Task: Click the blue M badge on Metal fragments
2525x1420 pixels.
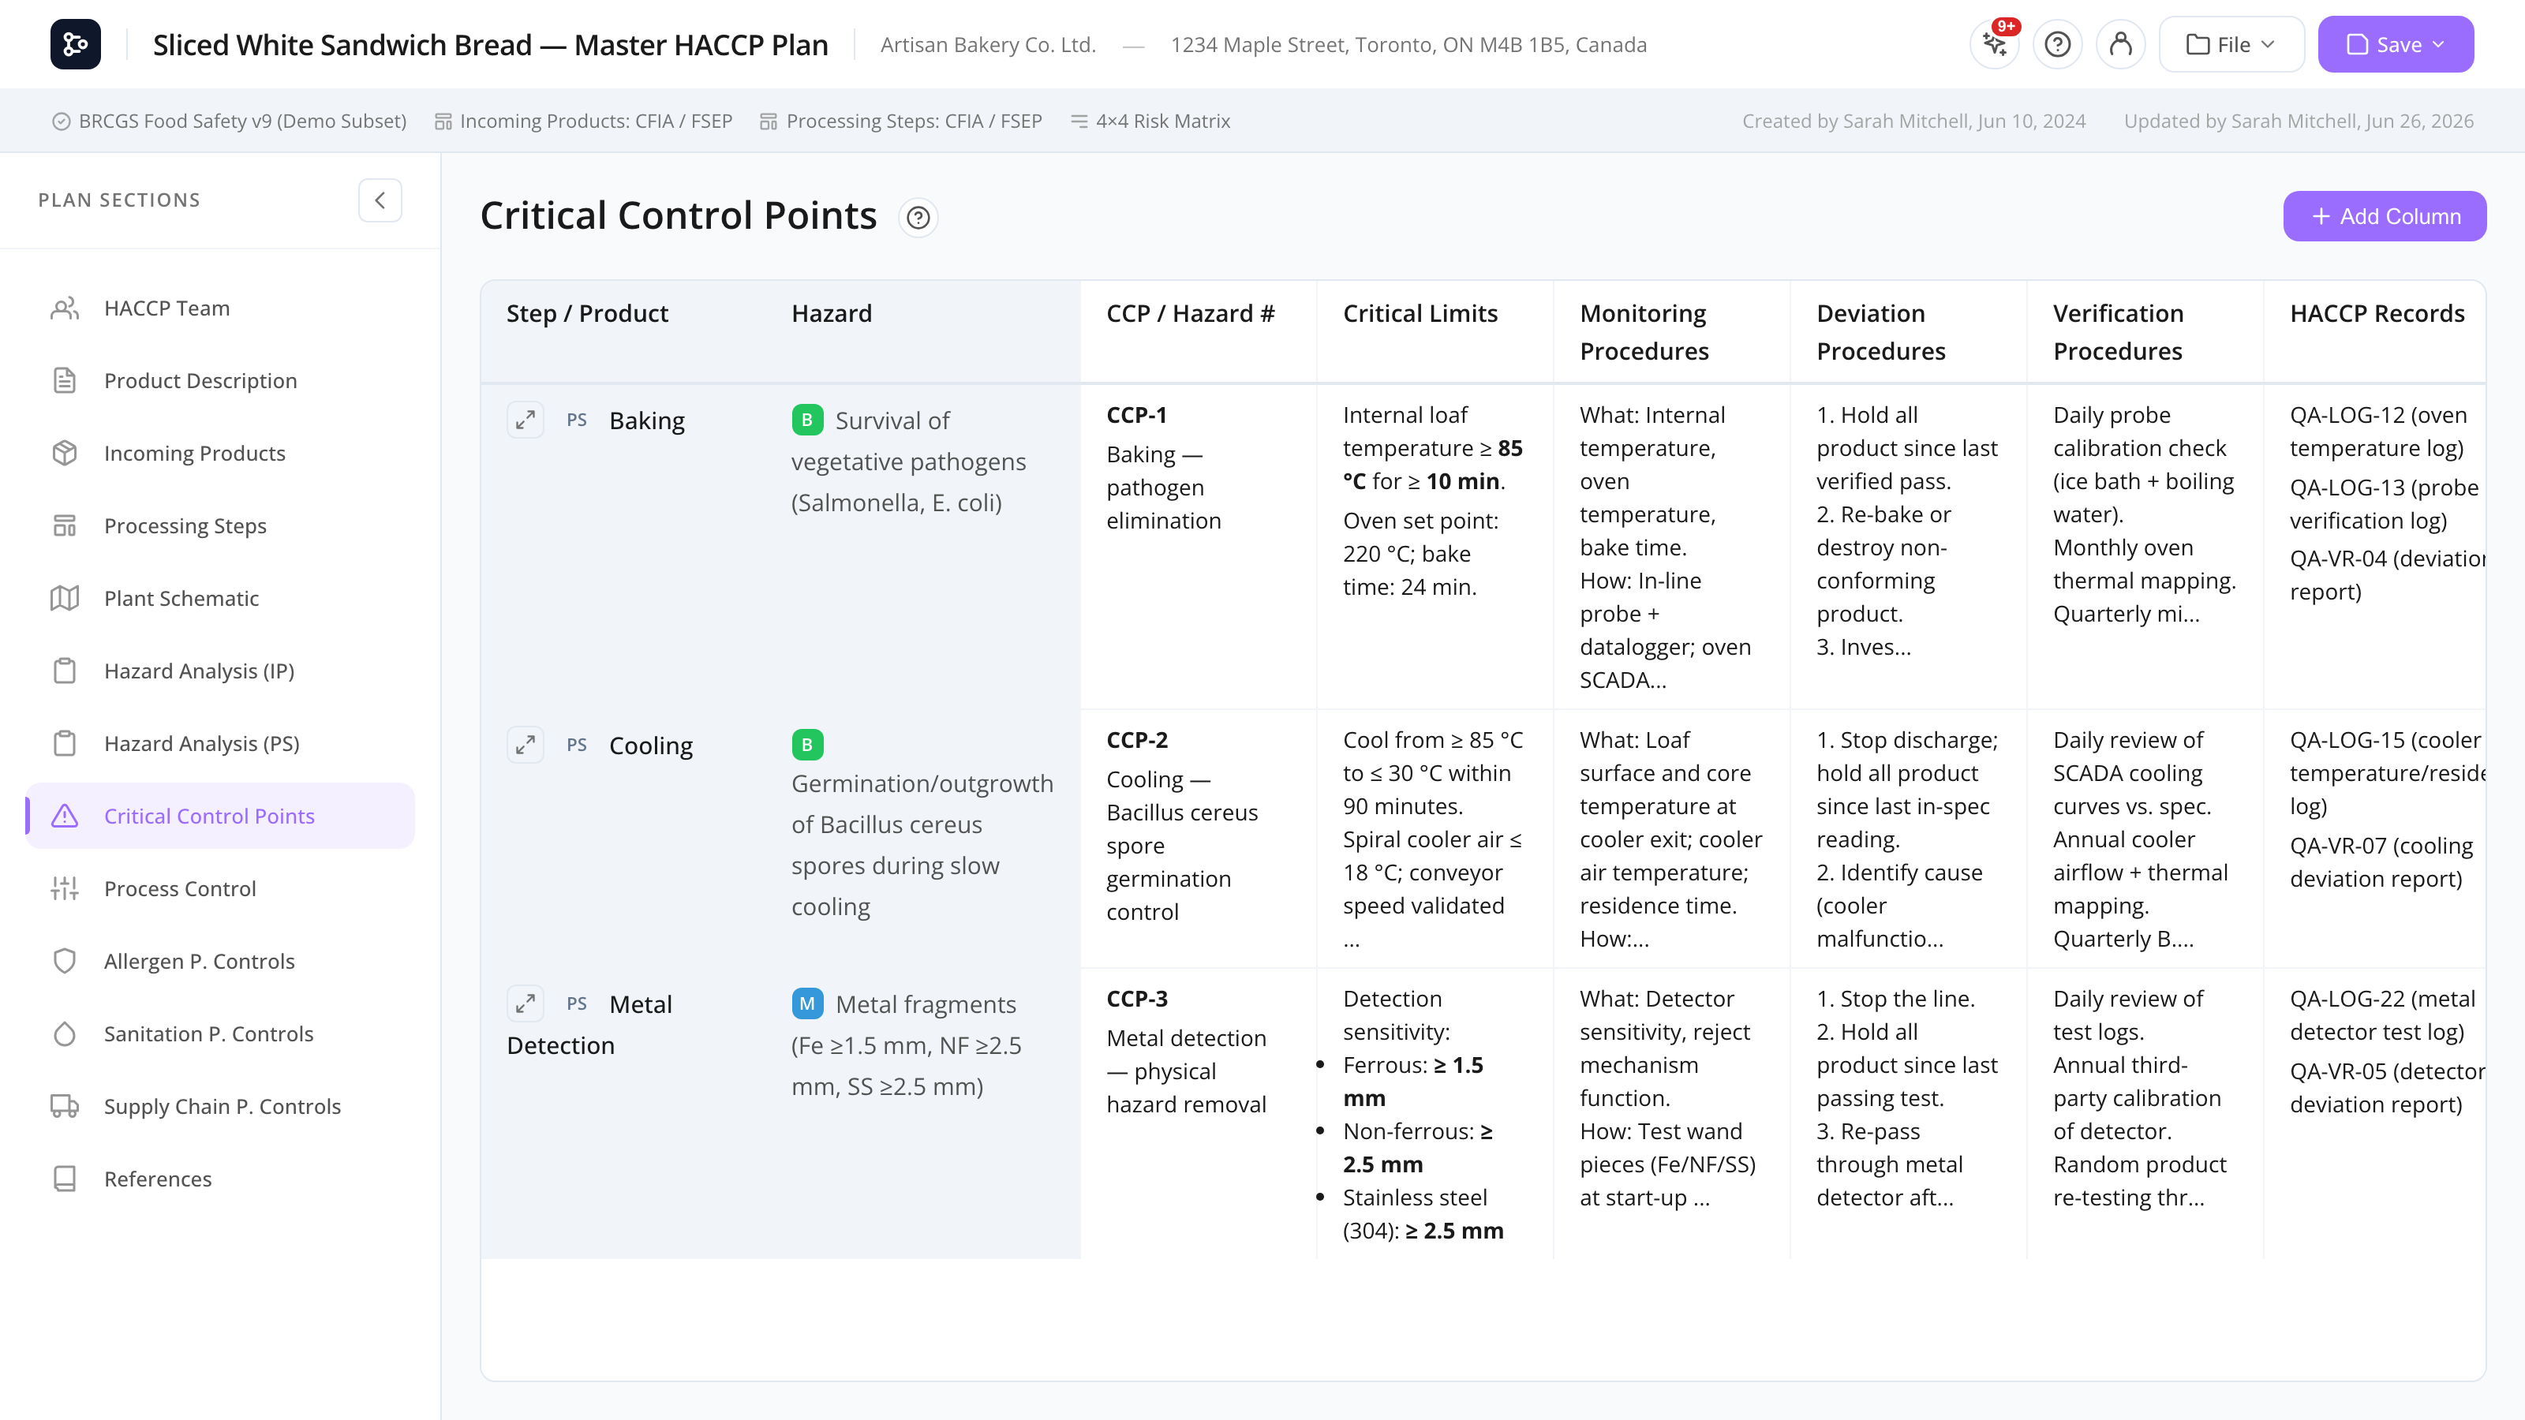Action: click(x=806, y=1003)
